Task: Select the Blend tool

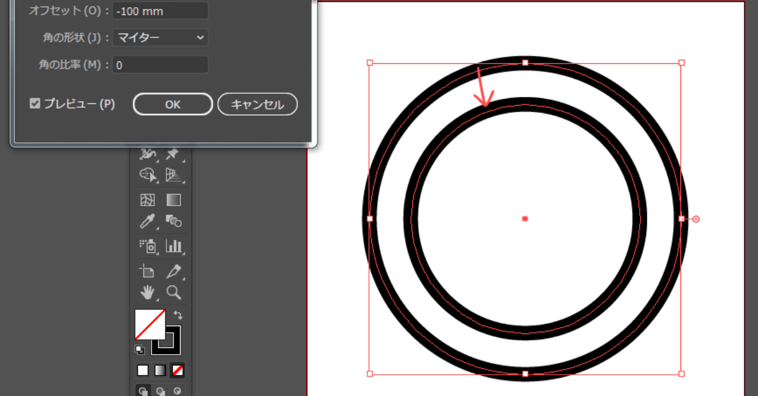Action: pyautogui.click(x=173, y=221)
